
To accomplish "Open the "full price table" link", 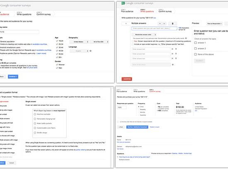I will pos(32,67).
